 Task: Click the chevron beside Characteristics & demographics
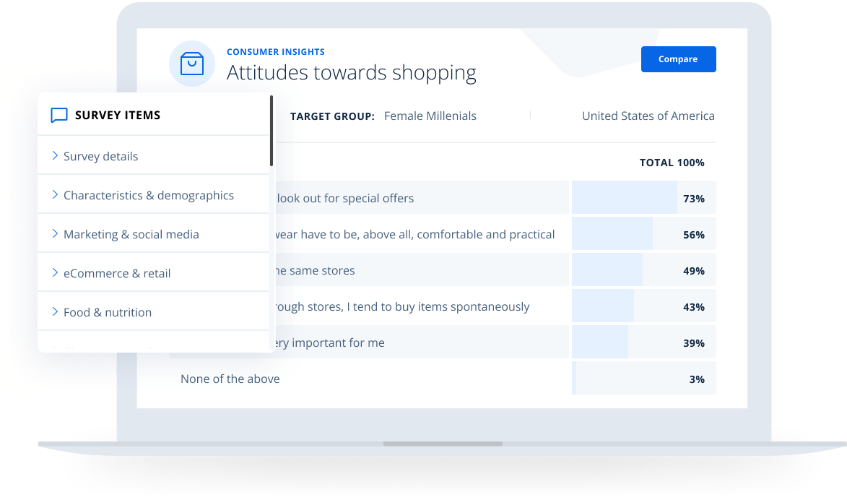[56, 194]
